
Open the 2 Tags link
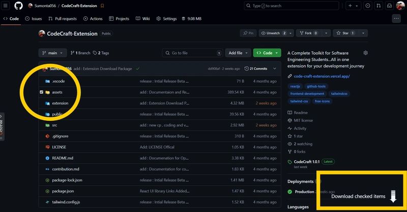click(101, 53)
